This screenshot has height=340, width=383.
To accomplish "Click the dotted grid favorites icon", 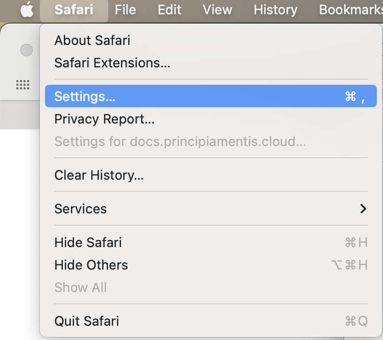I will click(23, 85).
